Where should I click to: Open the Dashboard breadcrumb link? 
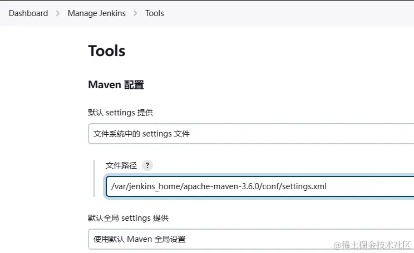[28, 13]
